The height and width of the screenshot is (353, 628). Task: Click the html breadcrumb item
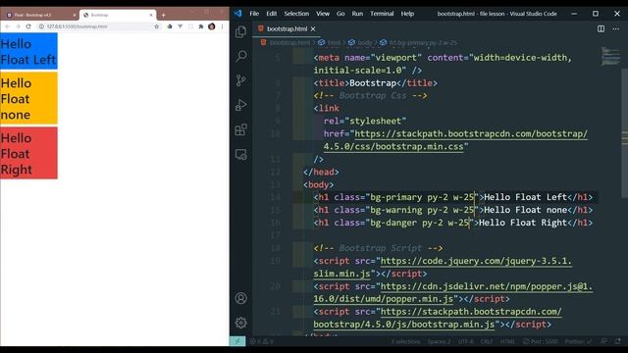point(330,42)
